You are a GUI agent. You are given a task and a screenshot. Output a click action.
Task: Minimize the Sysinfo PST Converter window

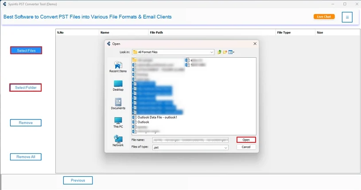pyautogui.click(x=333, y=4)
